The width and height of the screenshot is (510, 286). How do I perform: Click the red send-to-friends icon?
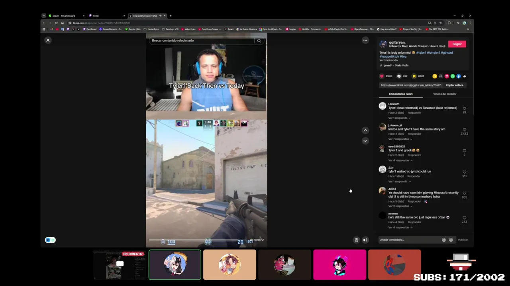point(447,76)
